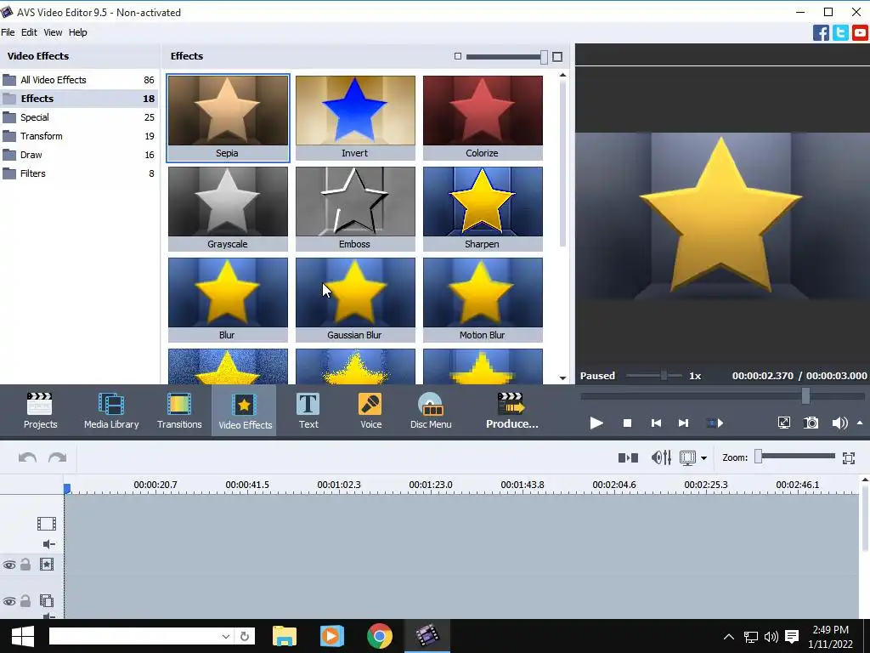Select the Effects category
This screenshot has height=653, width=870.
[x=79, y=99]
